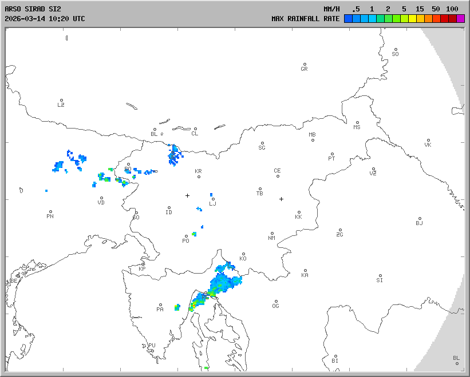Click the LJ city marker circle

(213, 199)
